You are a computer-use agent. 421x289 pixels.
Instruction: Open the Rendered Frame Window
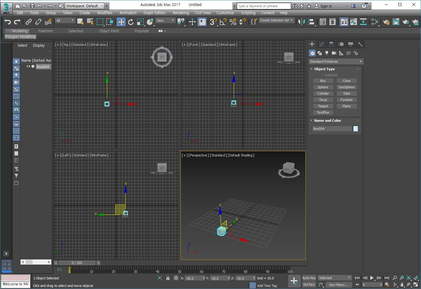(x=396, y=22)
